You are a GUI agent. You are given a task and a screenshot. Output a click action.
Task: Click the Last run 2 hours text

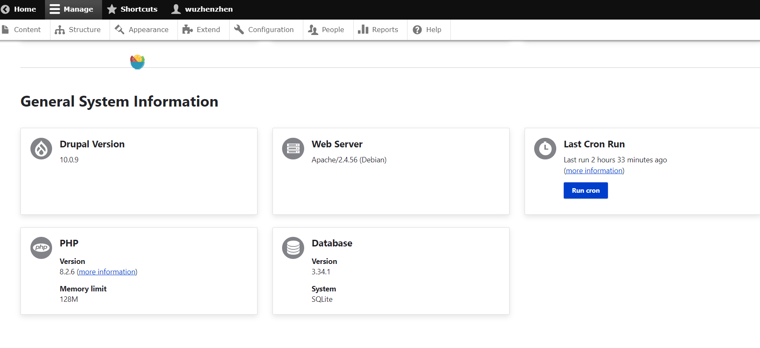(615, 160)
